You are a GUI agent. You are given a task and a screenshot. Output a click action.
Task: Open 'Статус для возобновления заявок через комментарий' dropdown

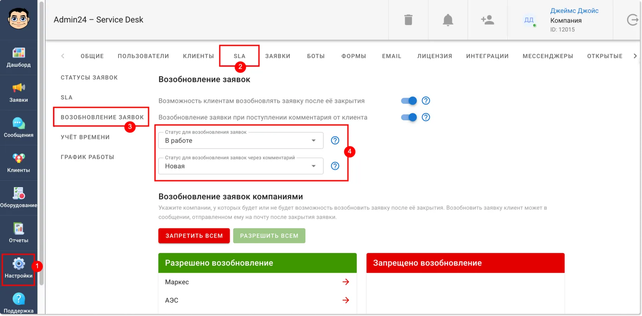tap(241, 166)
